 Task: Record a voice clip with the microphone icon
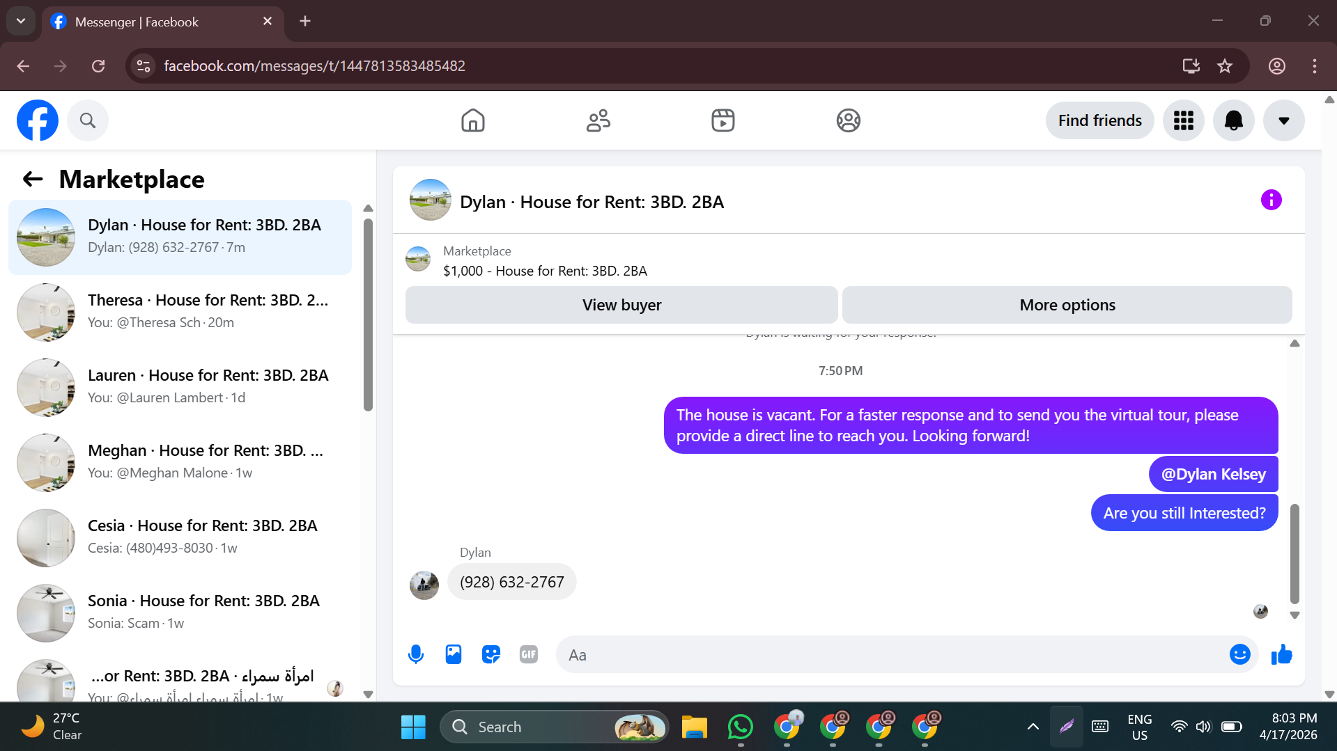click(416, 654)
